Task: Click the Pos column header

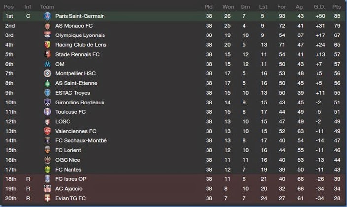Action: click(x=9, y=7)
